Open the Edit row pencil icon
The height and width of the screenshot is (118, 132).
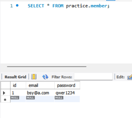130,77
